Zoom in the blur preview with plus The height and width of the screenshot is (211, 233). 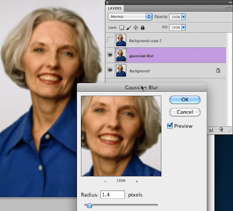click(137, 181)
